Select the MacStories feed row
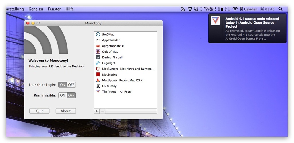This screenshot has width=294, height=143. 125,75
